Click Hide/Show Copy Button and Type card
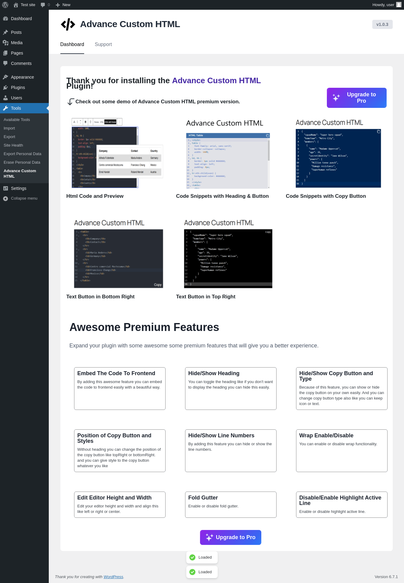Screen dimensions: 404x583 (x=342, y=389)
